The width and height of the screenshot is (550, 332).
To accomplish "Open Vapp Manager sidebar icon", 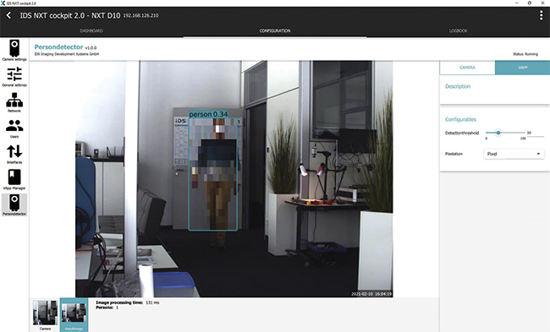I will point(14,180).
